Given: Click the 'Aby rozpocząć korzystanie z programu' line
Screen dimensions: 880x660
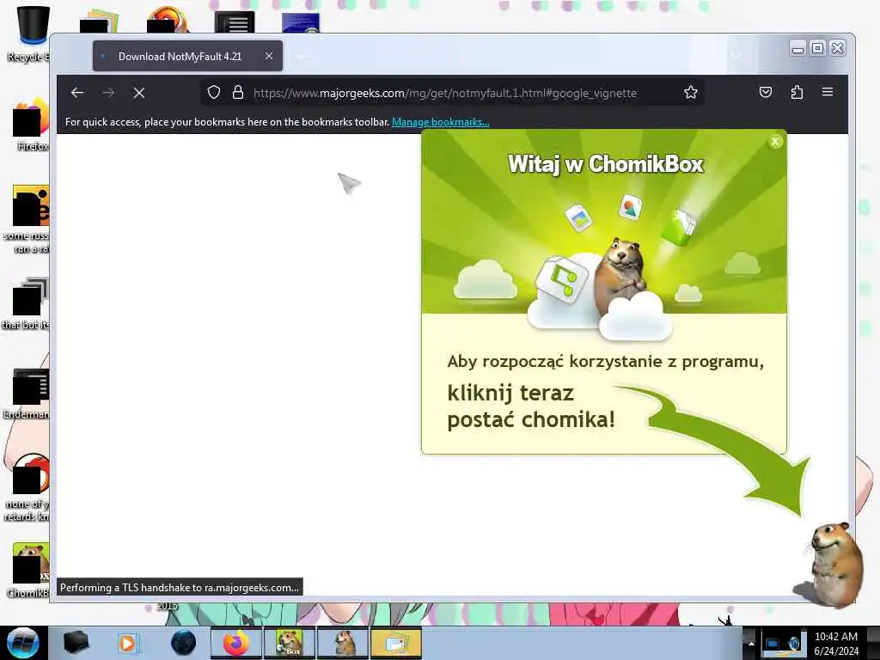Looking at the screenshot, I should tap(606, 361).
